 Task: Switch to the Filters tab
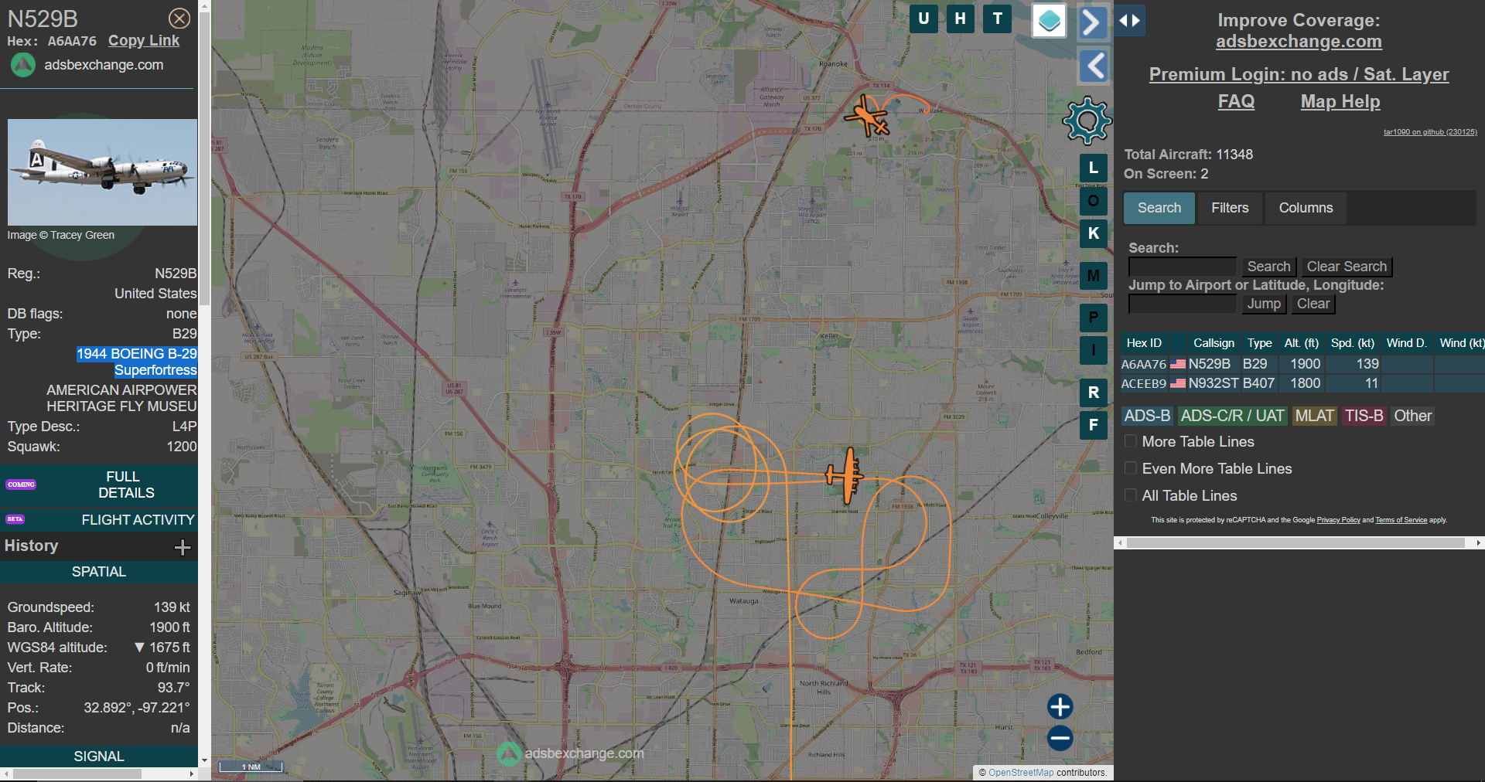[1230, 208]
